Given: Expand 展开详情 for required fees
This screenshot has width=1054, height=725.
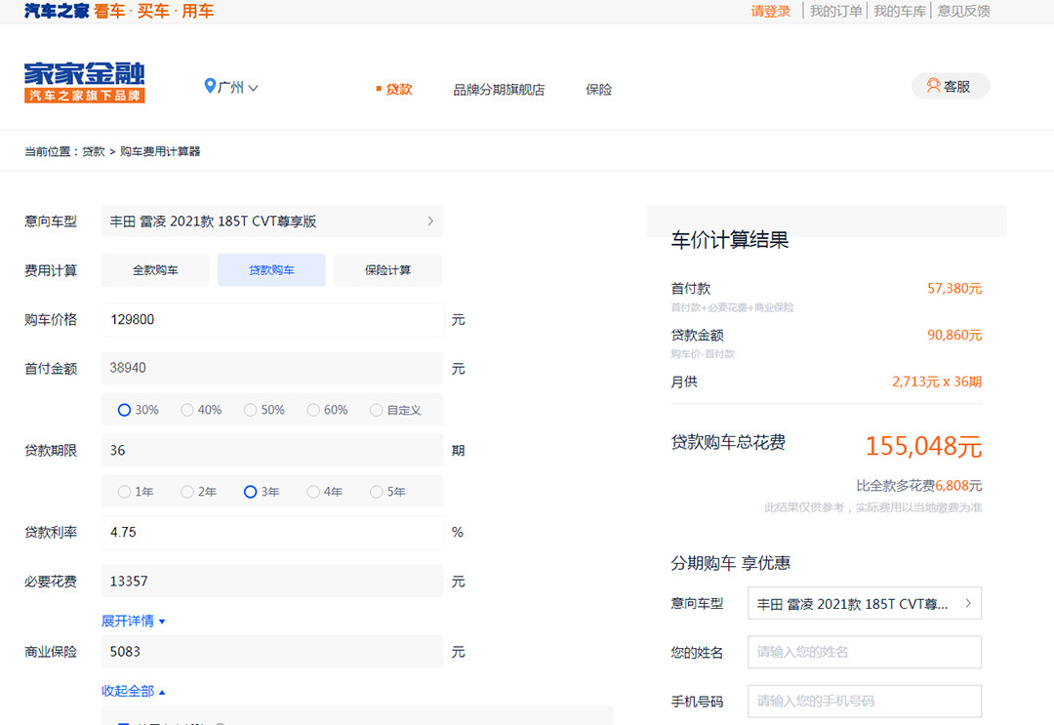Looking at the screenshot, I should click(x=134, y=621).
